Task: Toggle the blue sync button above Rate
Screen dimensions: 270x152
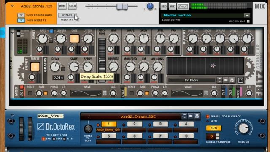Action: pyautogui.click(x=51, y=31)
